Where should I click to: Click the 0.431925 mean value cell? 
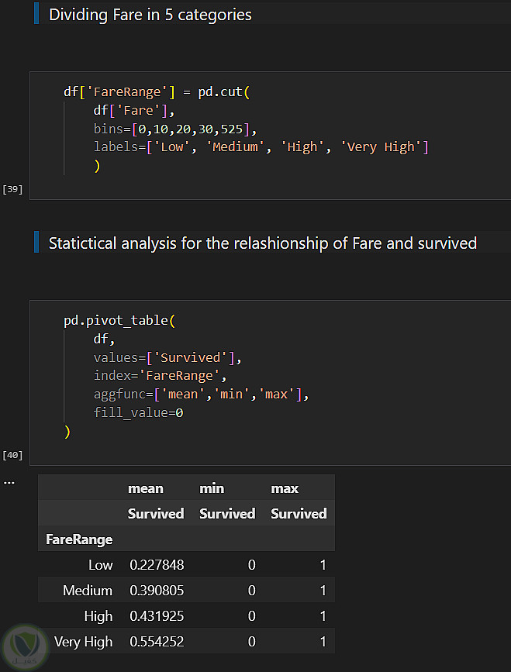[x=157, y=616]
